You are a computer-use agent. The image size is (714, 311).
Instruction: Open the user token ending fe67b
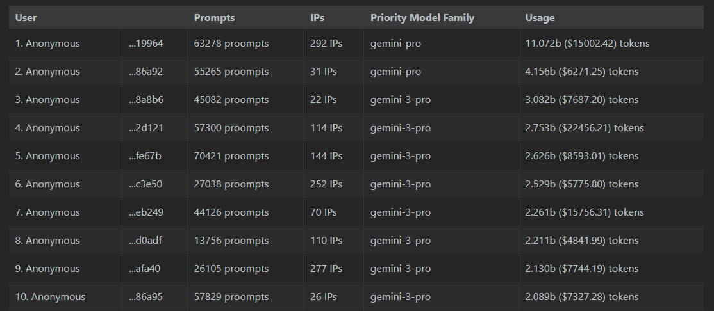pos(145,156)
